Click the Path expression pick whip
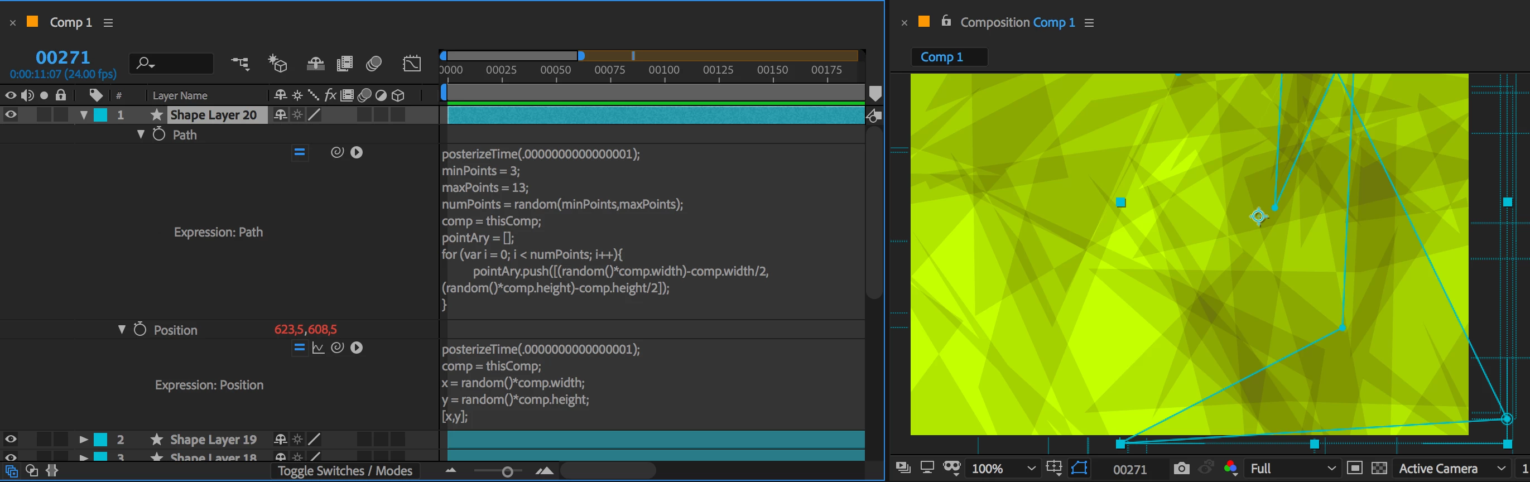Image resolution: width=1530 pixels, height=482 pixels. (x=338, y=152)
